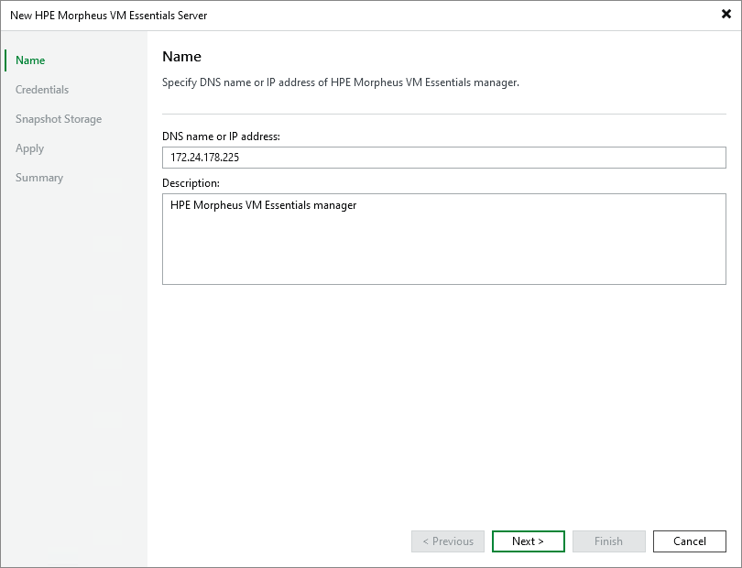Open the Credentials step
The width and height of the screenshot is (742, 568).
point(42,89)
